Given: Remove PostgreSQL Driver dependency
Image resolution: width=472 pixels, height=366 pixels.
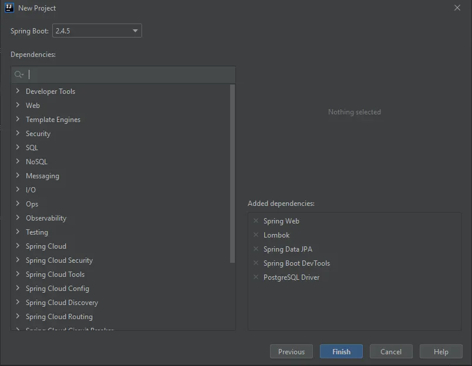Looking at the screenshot, I should coord(256,277).
